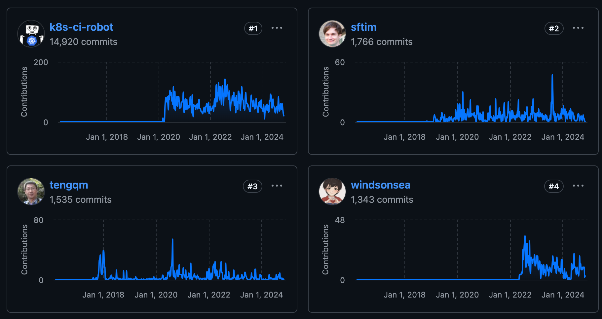Click tengqm's highest peak in 2020
602x319 pixels.
point(172,240)
